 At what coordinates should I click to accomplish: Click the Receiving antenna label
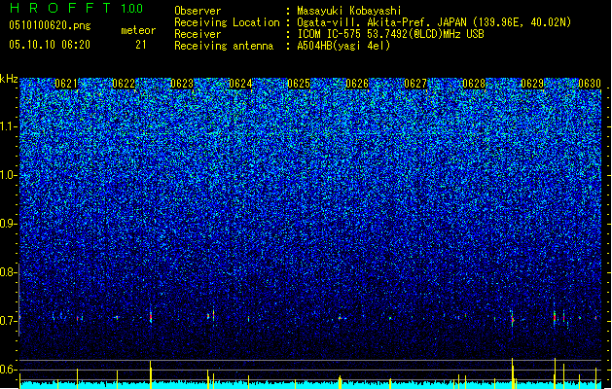[x=224, y=46]
